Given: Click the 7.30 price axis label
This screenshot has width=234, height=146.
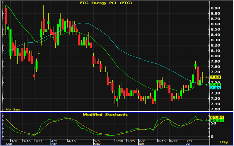Looking at the screenshot, I should click(x=215, y=93).
